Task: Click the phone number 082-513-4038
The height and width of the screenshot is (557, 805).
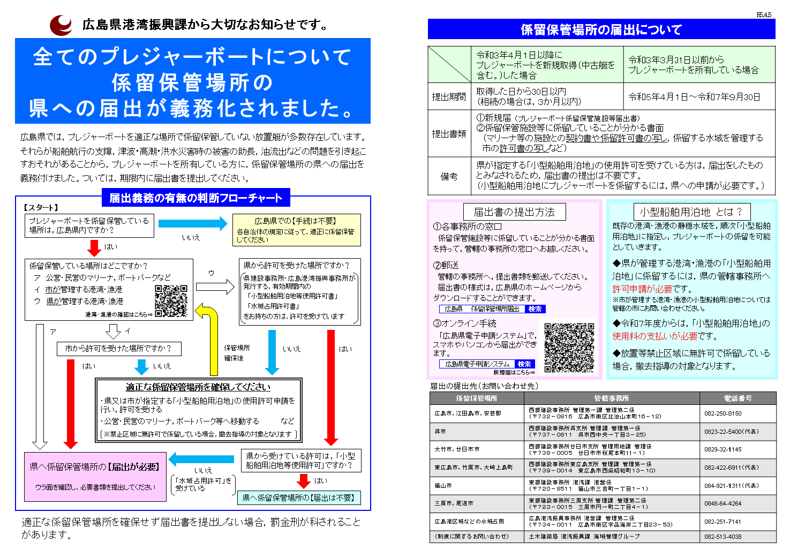Action: [723, 537]
